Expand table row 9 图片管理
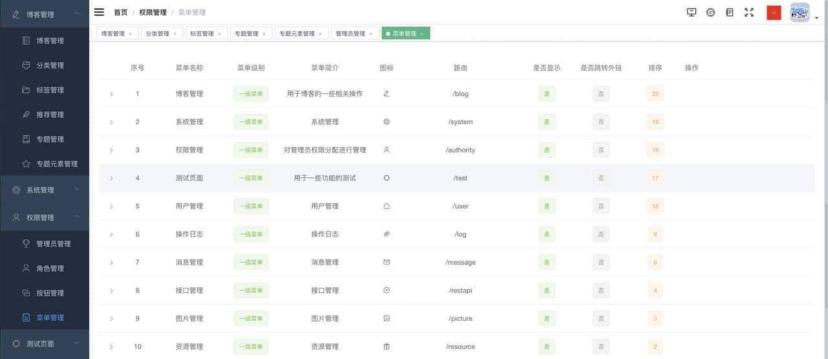Image resolution: width=828 pixels, height=359 pixels. coord(111,319)
